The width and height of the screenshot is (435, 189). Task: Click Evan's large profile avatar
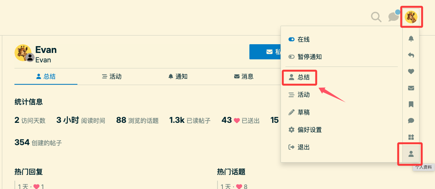pyautogui.click(x=23, y=53)
